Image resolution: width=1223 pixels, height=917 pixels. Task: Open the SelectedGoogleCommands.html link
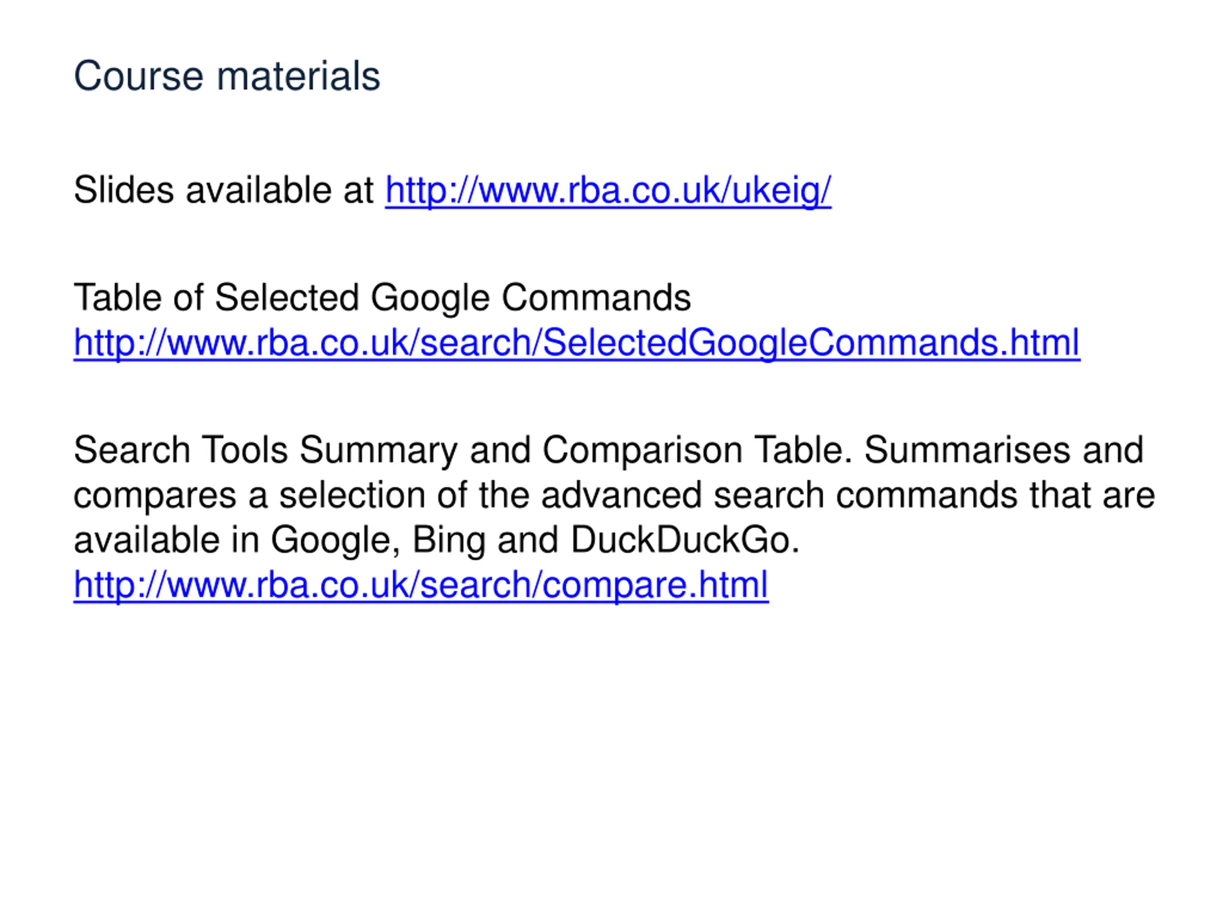tap(577, 343)
